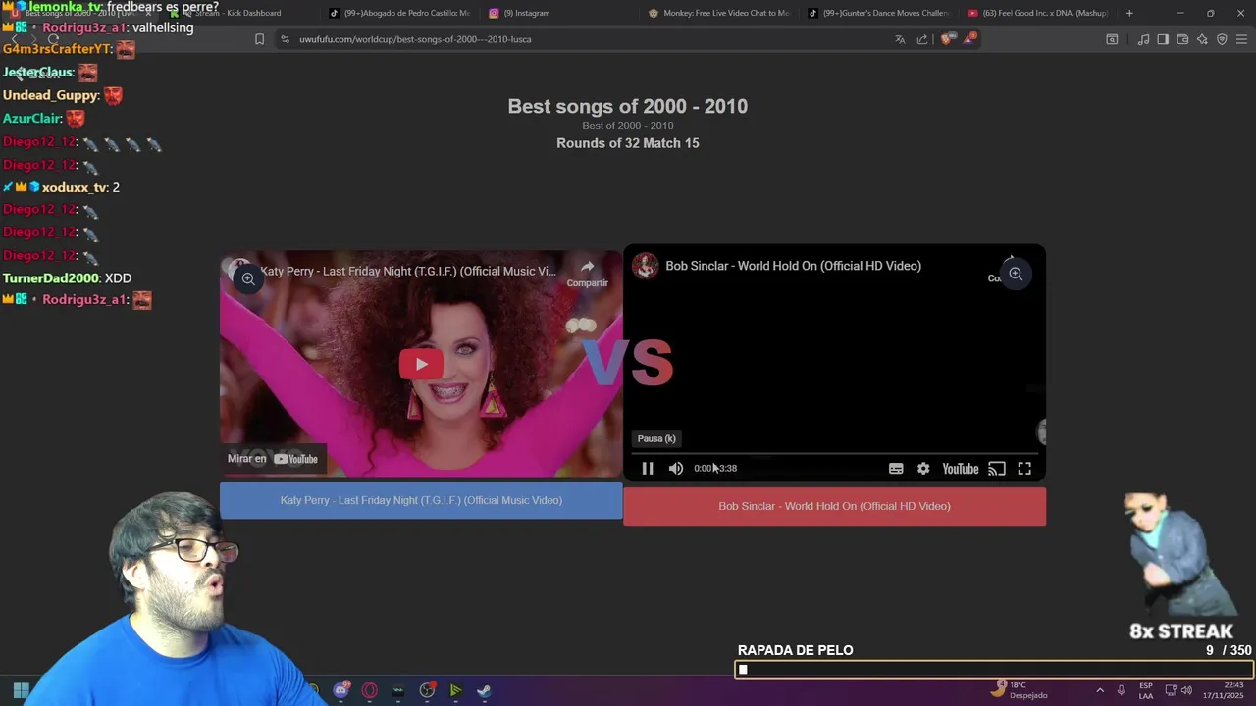Viewport: 1256px width, 706px height.
Task: Open YouTube player settings gear
Action: (923, 469)
